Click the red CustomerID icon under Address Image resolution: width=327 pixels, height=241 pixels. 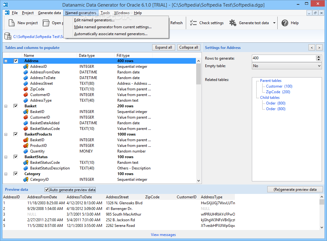(26, 95)
